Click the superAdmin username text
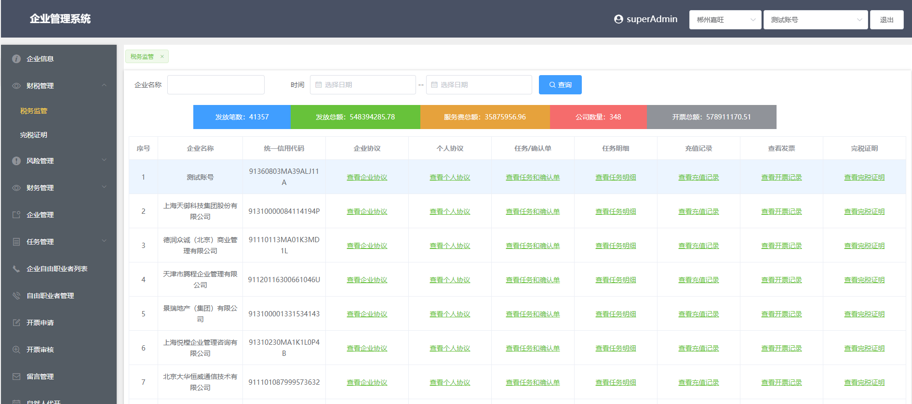Viewport: 912px width, 404px height. click(x=652, y=19)
